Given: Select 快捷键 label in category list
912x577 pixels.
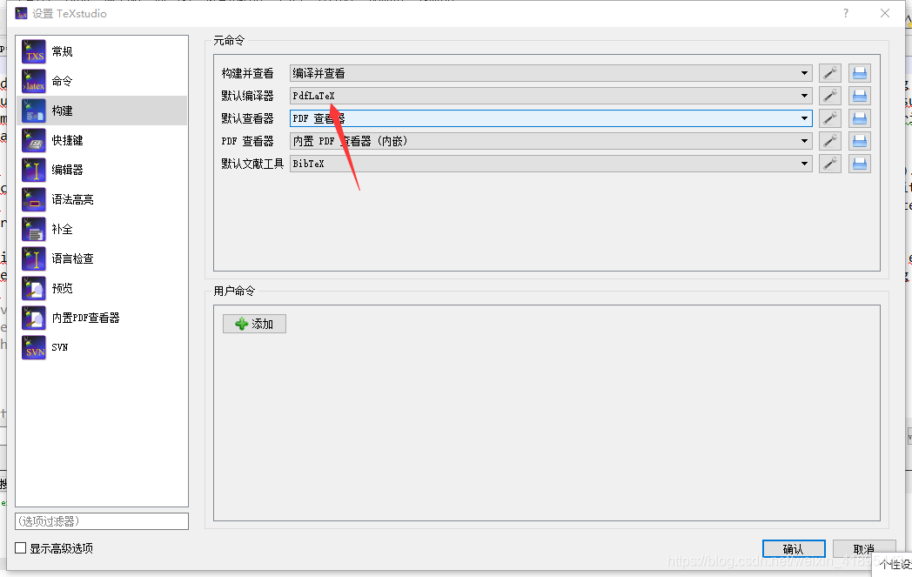Looking at the screenshot, I should [68, 141].
